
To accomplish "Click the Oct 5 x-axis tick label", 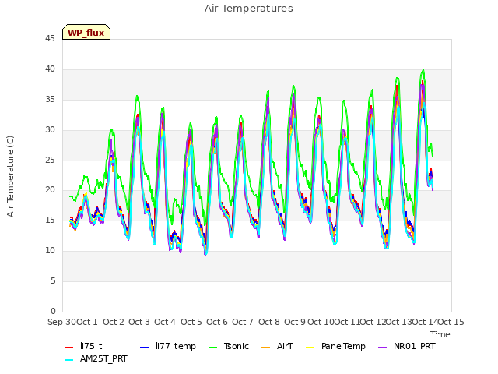I will [x=191, y=322].
